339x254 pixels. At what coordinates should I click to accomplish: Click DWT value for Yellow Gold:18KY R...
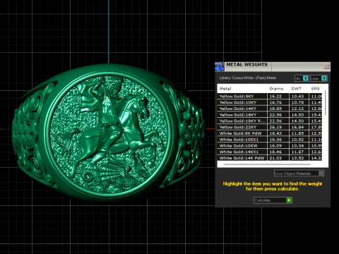coord(297,121)
